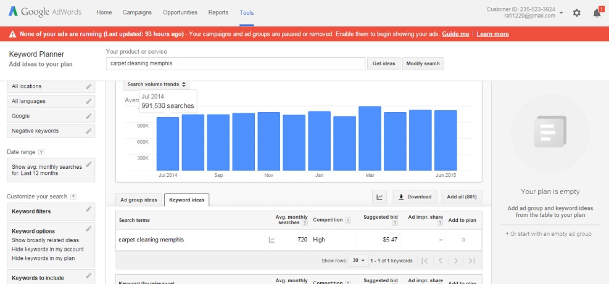Edit the Google network pencil icon

coord(89,116)
